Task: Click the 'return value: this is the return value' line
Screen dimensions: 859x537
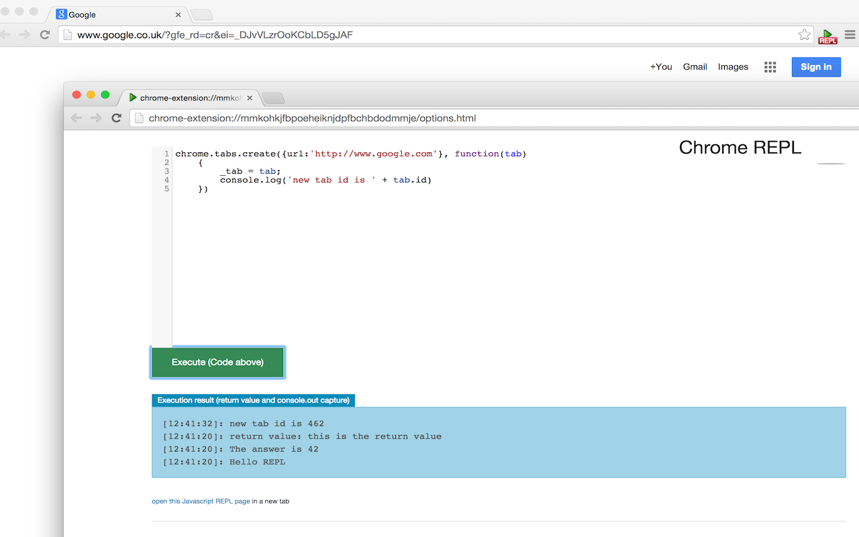Action: tap(302, 436)
